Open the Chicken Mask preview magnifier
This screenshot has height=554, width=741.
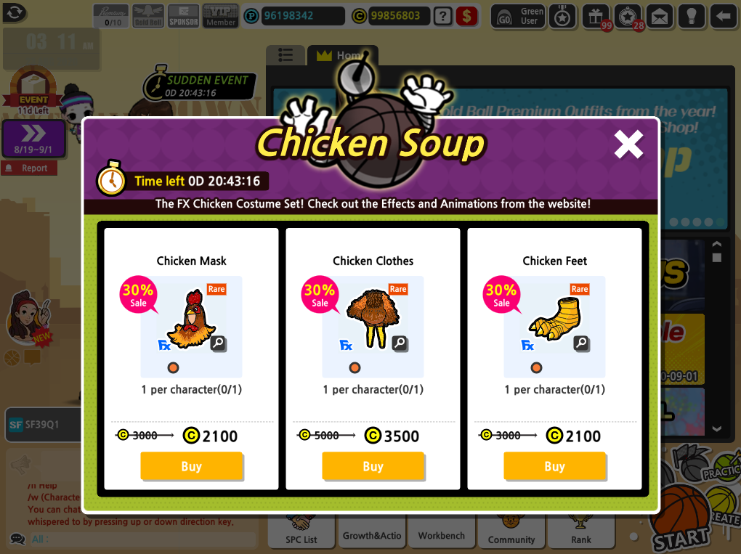pos(219,343)
